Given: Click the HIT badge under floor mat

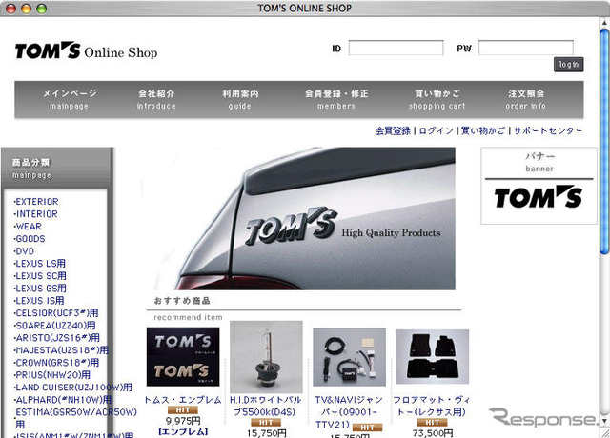Looking at the screenshot, I should 432,423.
